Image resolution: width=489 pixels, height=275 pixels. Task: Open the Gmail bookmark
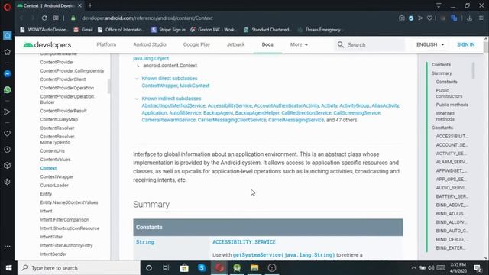[83, 30]
